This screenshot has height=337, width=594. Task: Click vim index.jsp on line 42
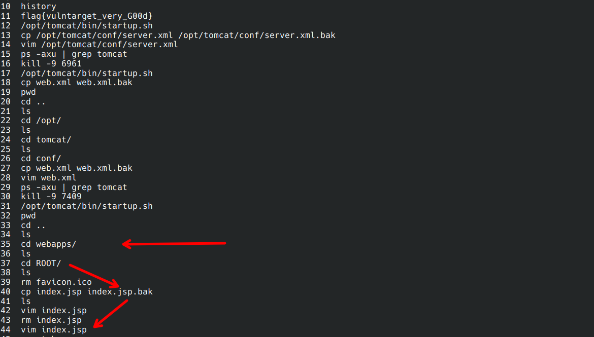(54, 311)
